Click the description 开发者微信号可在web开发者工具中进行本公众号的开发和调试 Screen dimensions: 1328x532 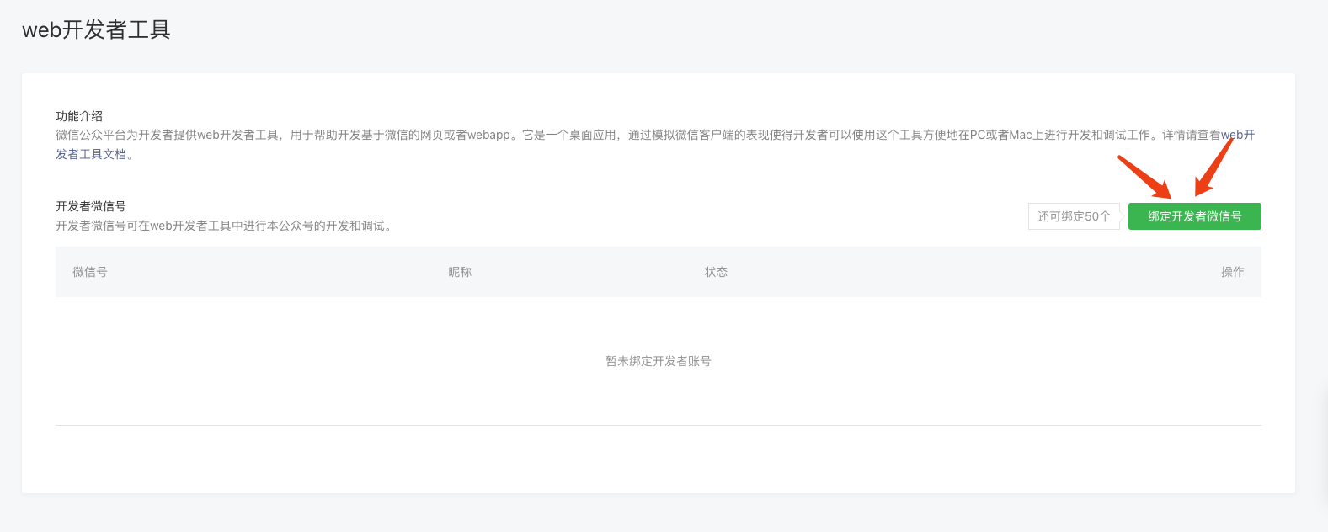coord(224,226)
